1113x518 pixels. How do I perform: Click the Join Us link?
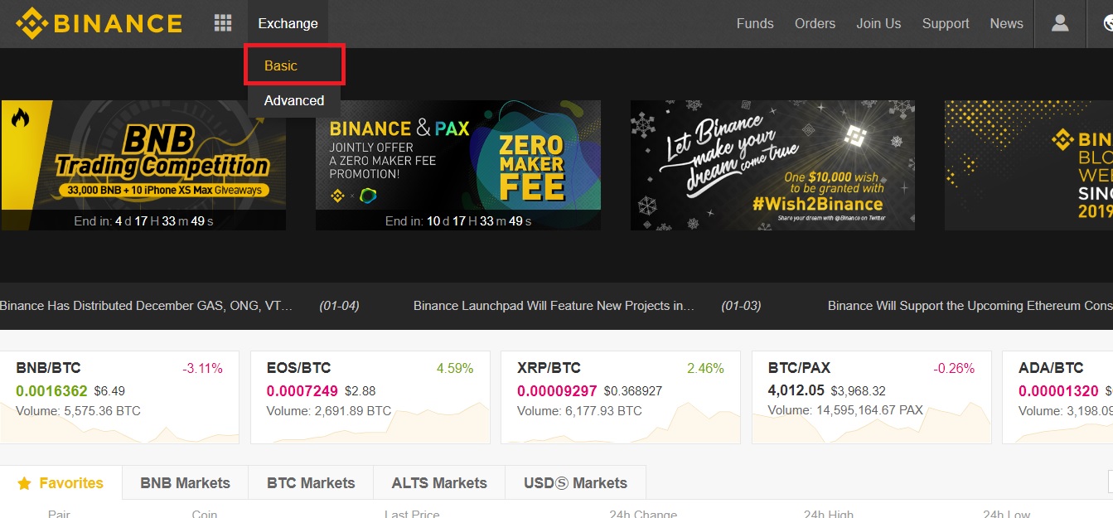(878, 23)
